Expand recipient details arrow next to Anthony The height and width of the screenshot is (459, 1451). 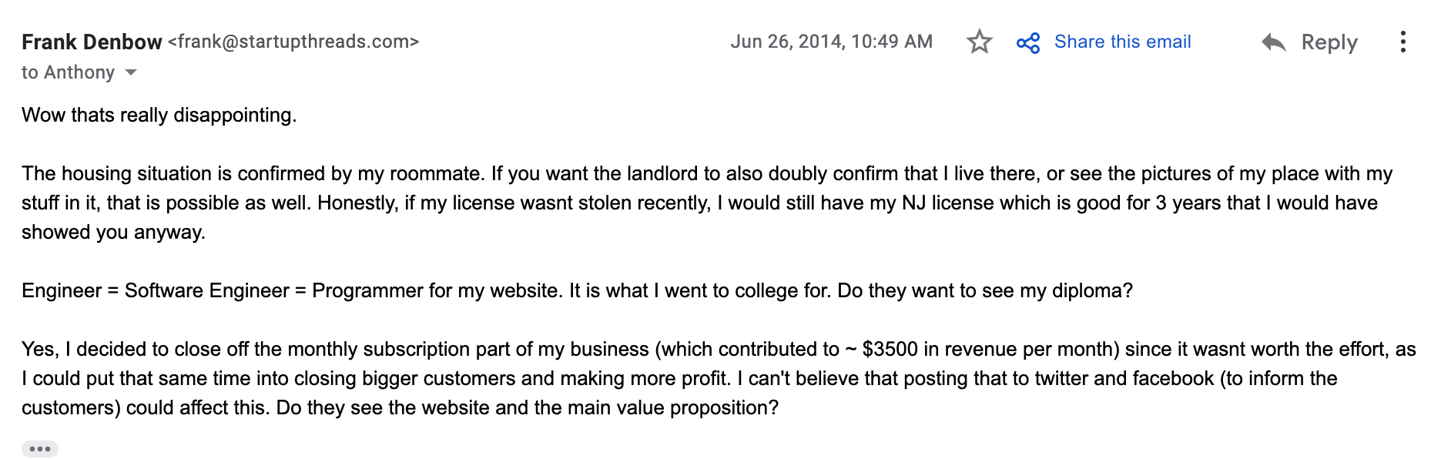[x=131, y=72]
